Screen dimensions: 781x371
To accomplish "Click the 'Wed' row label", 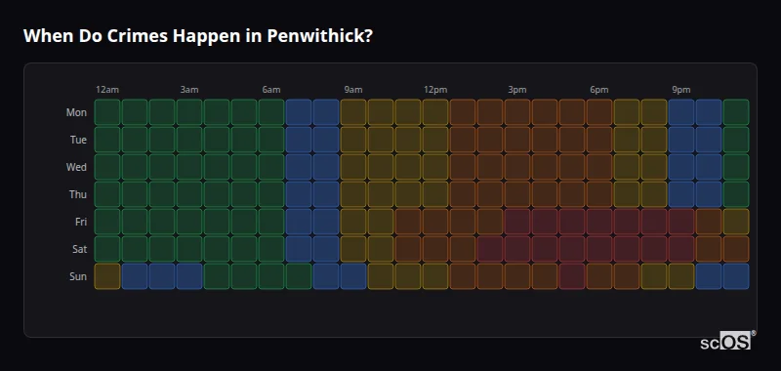I will (76, 167).
